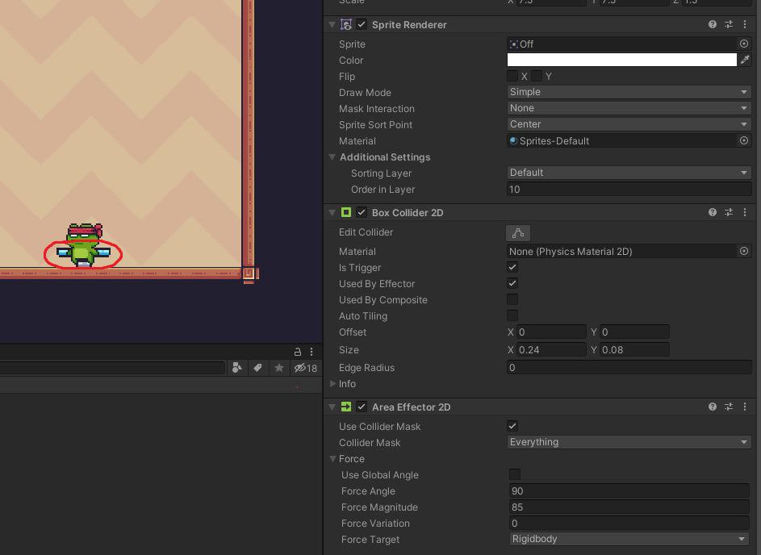
Task: Click the Size Y field
Action: (635, 349)
